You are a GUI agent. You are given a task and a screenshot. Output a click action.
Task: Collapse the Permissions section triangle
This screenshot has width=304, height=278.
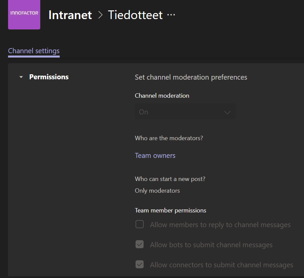point(21,77)
